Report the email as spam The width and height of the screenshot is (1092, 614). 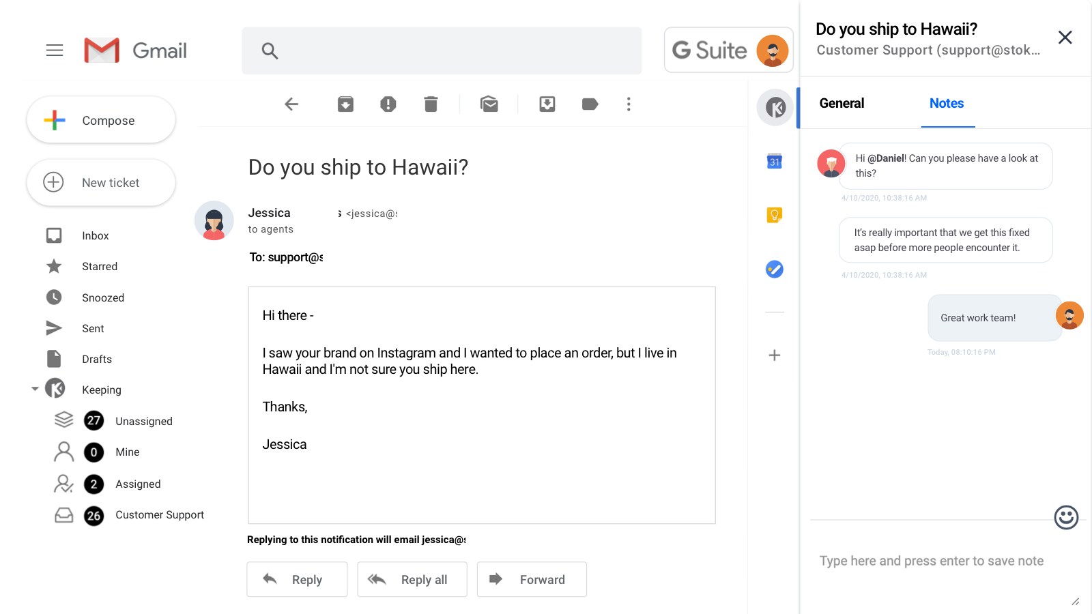[388, 104]
